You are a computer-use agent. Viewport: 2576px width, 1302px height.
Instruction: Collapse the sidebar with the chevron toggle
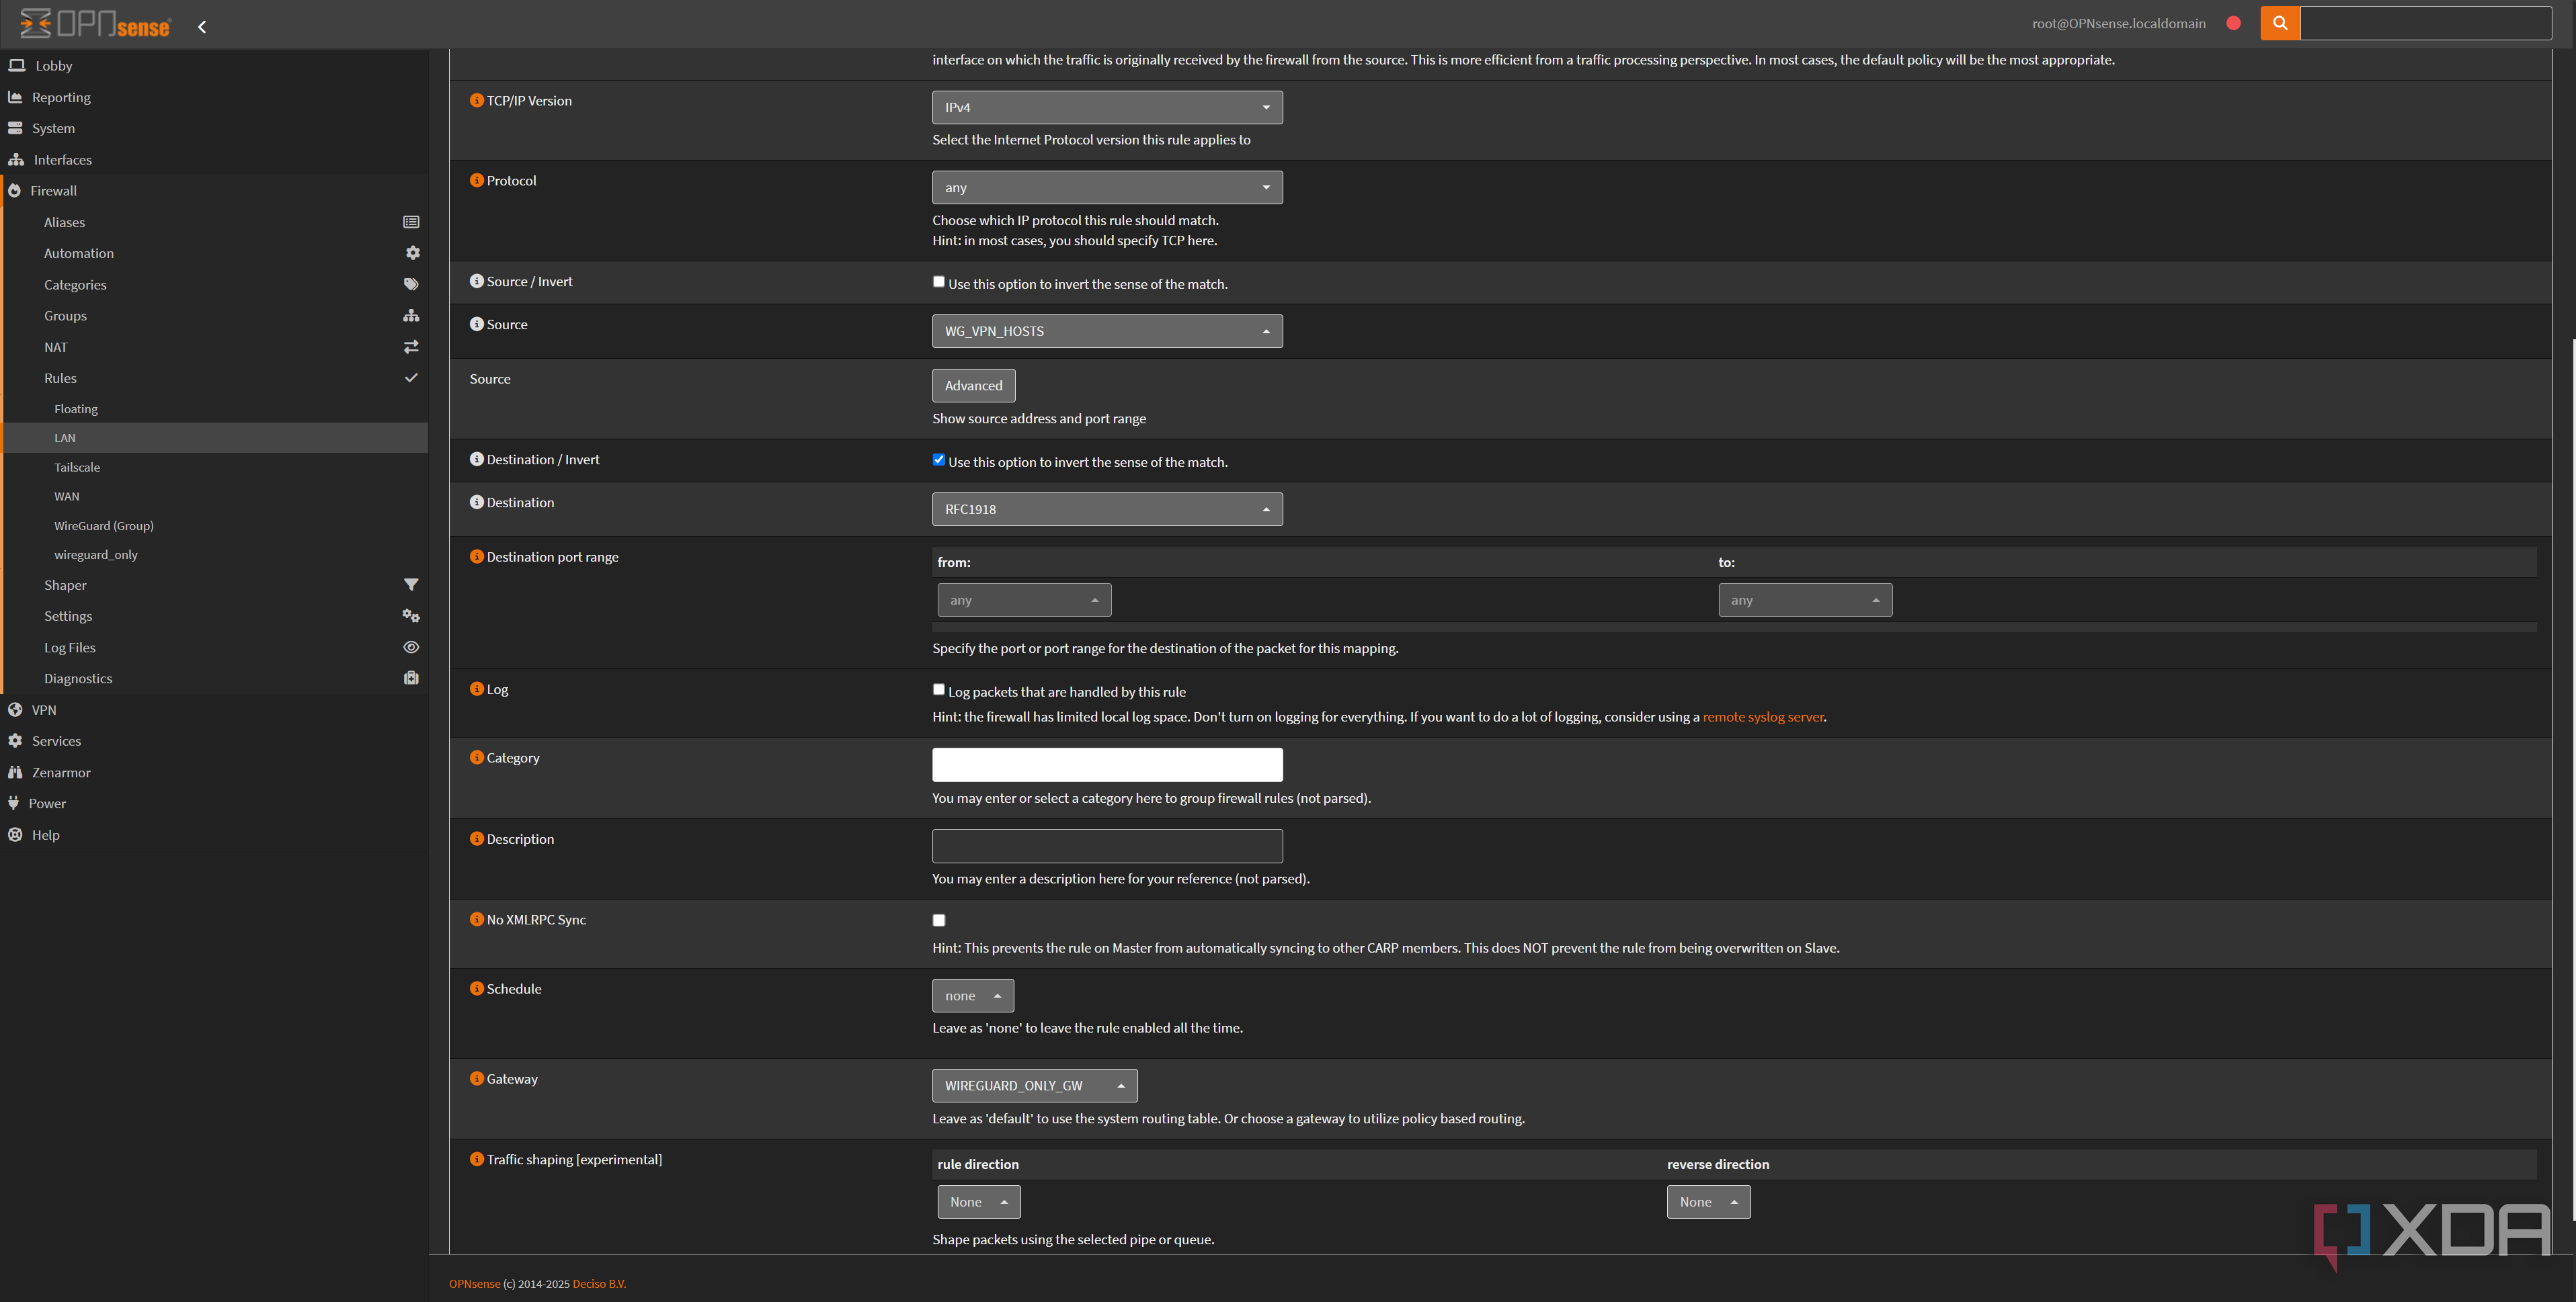[x=202, y=27]
